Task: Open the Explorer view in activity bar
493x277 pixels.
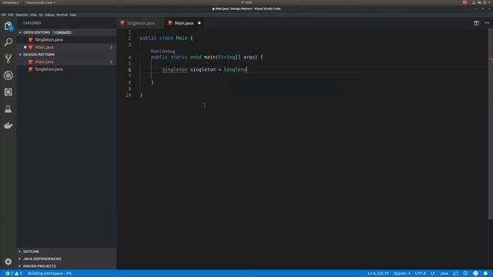Action: coord(8,26)
